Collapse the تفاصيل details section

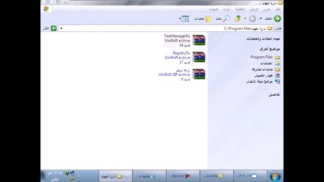click(x=216, y=94)
